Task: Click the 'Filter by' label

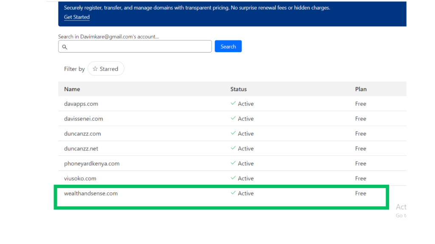Action: (74, 69)
